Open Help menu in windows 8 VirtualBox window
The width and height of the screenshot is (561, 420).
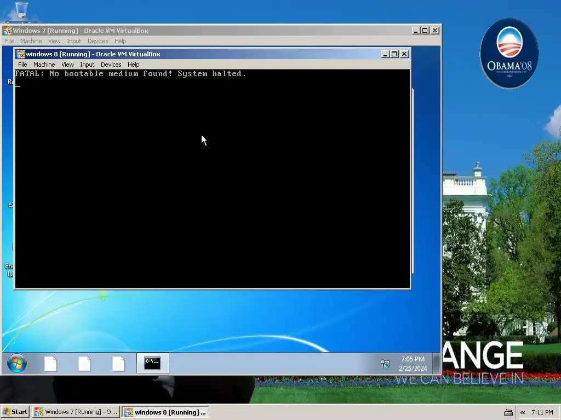pos(134,65)
